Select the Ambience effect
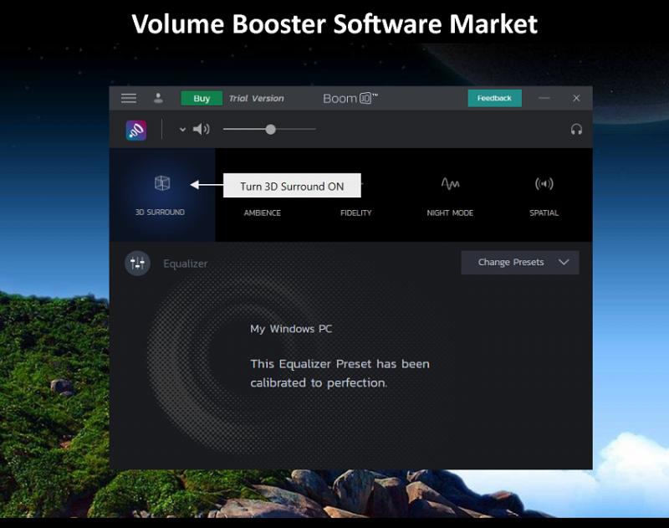The image size is (669, 528). [x=263, y=213]
